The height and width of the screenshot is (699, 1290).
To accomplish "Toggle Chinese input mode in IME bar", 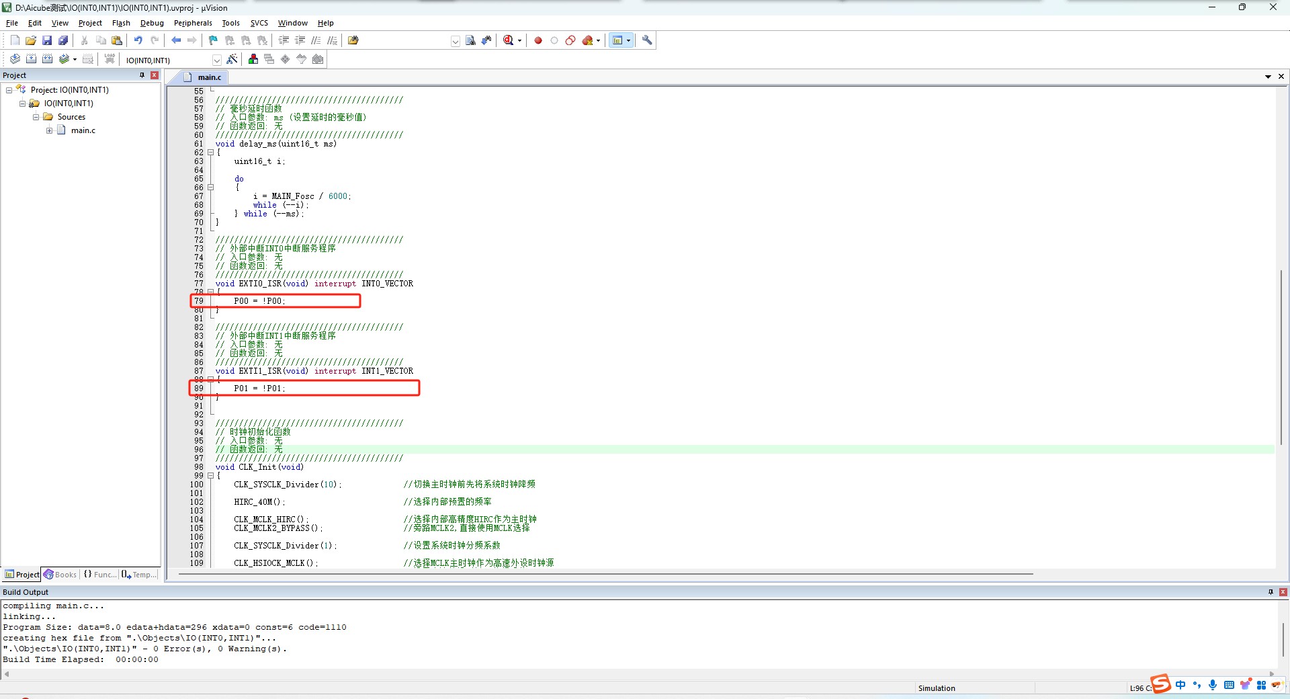I will 1180,685.
